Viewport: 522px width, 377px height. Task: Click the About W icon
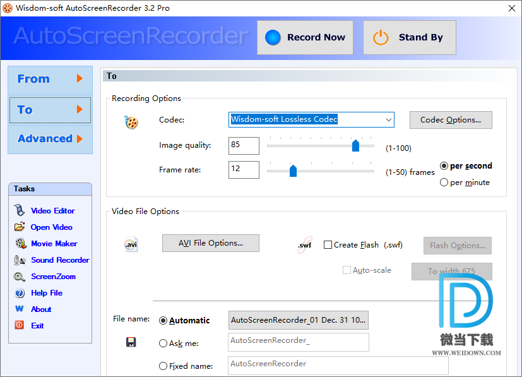(20, 309)
